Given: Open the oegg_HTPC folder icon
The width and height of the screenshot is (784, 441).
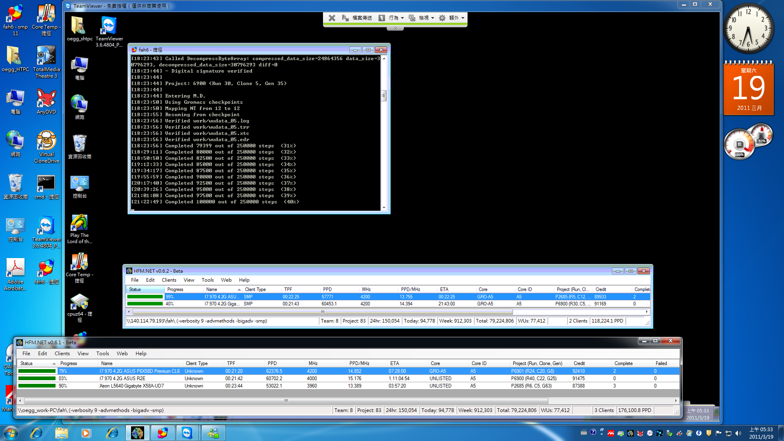Looking at the screenshot, I should (x=16, y=59).
